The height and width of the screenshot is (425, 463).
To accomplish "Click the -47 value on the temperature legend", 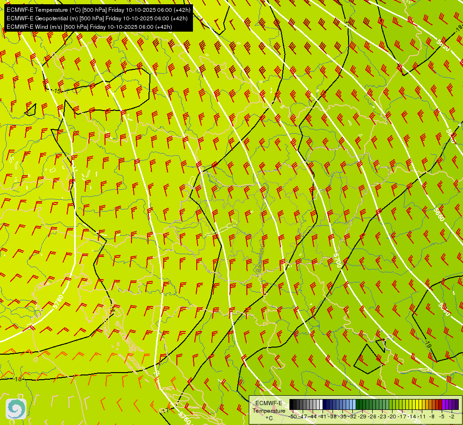I will pos(303,416).
